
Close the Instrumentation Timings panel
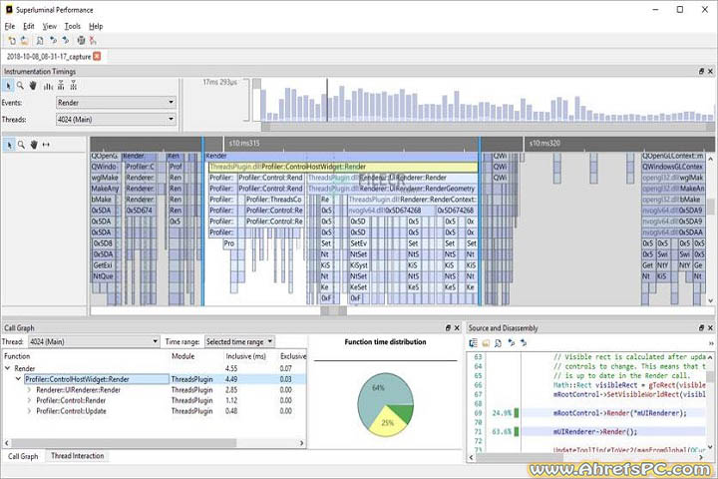[710, 72]
